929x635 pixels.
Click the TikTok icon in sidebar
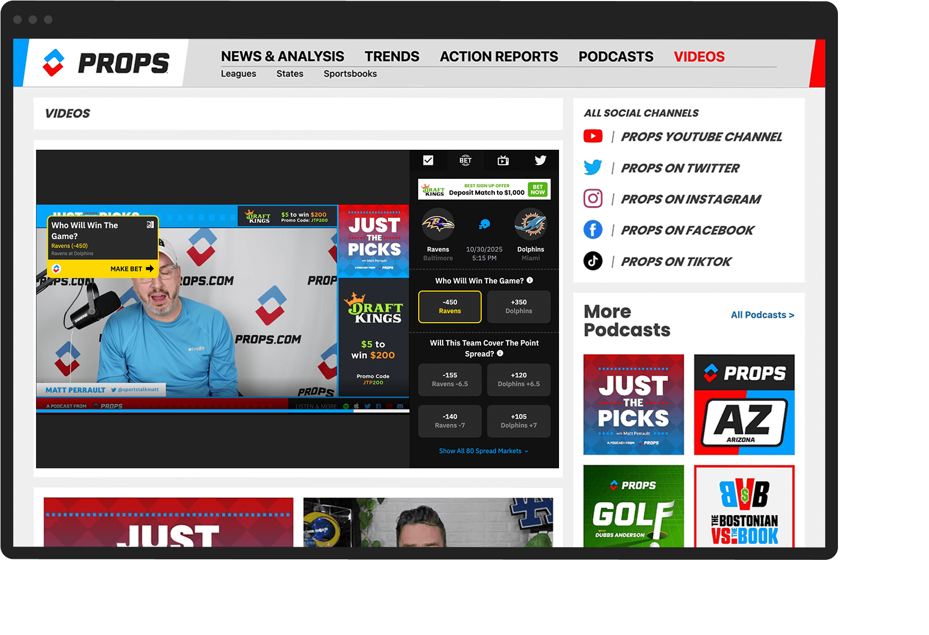tap(593, 261)
